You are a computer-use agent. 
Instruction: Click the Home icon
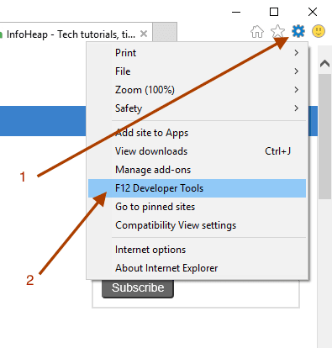[257, 31]
